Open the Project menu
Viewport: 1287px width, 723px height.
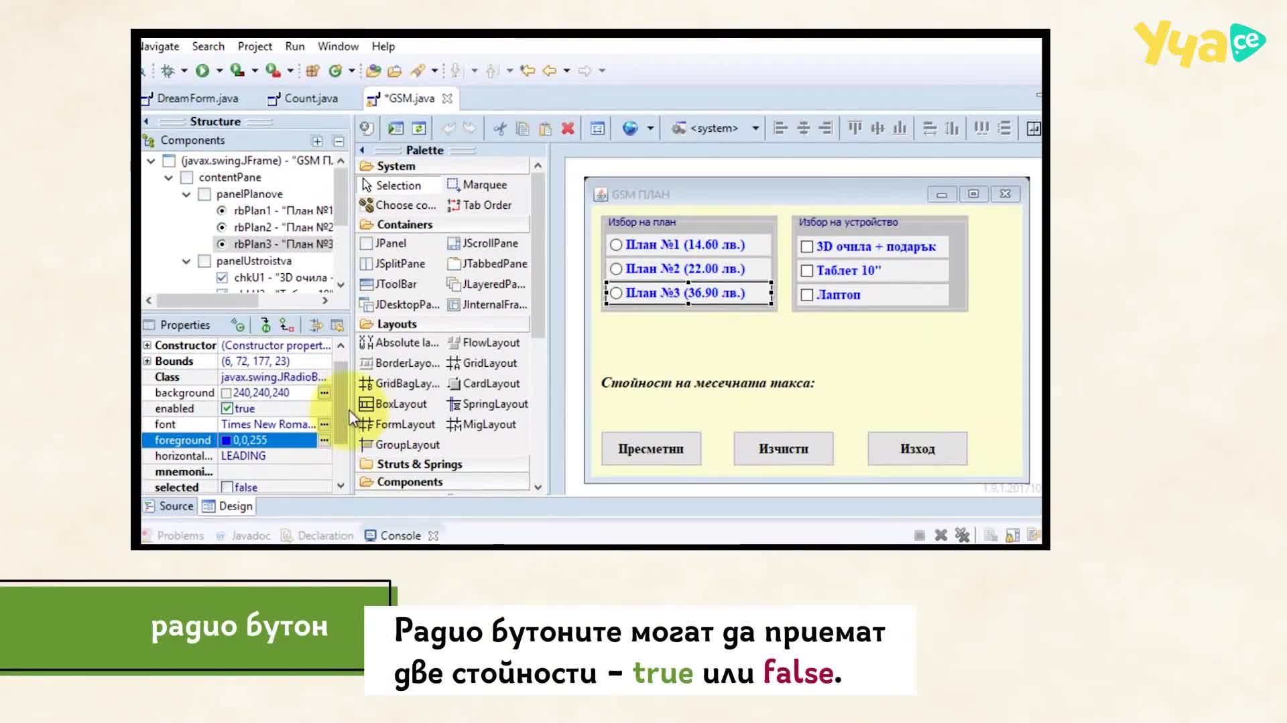(x=255, y=46)
